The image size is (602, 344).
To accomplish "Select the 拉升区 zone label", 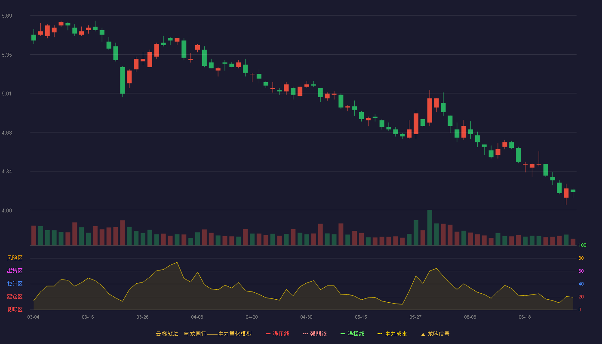I will coord(15,284).
